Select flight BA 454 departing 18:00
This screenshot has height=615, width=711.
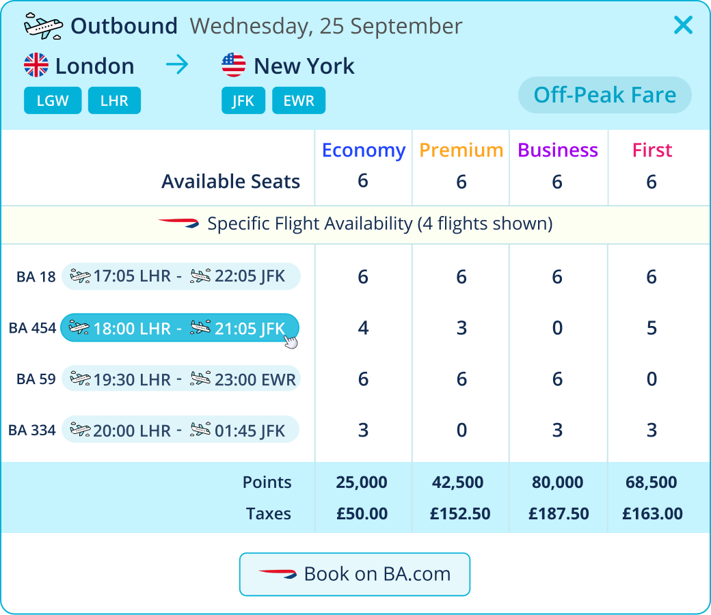click(179, 328)
